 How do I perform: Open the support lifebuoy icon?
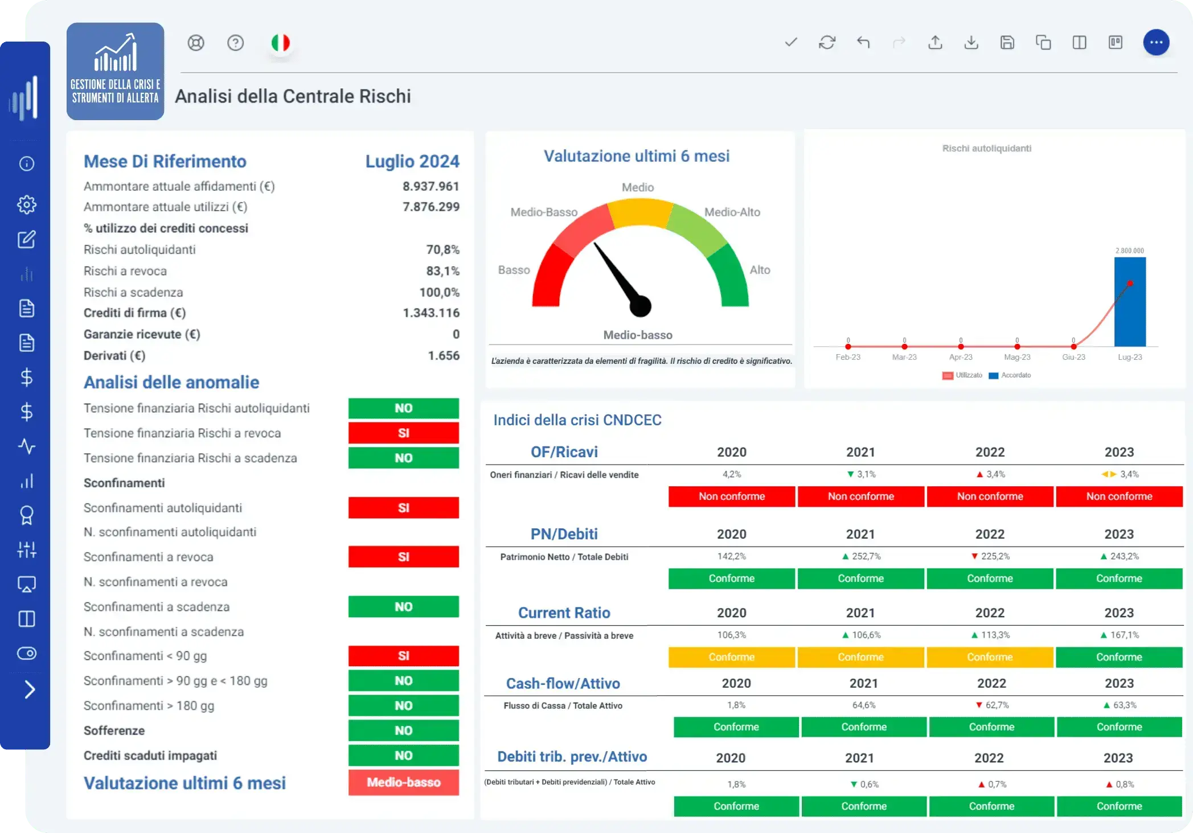(196, 43)
